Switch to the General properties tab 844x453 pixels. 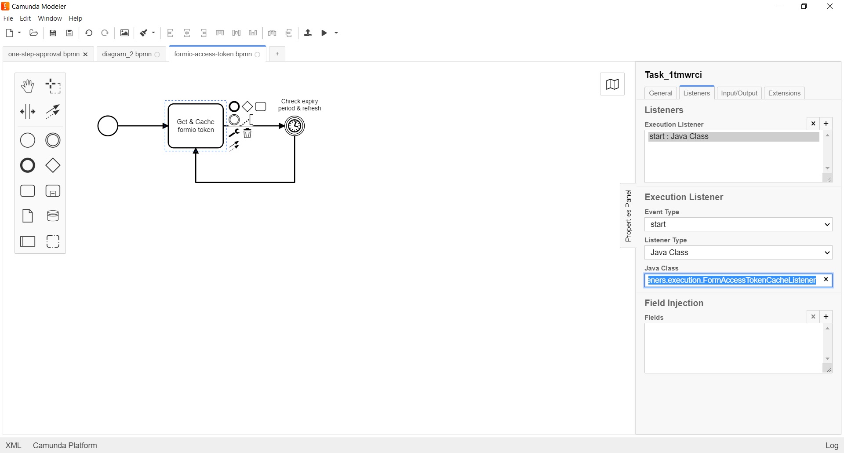coord(661,93)
